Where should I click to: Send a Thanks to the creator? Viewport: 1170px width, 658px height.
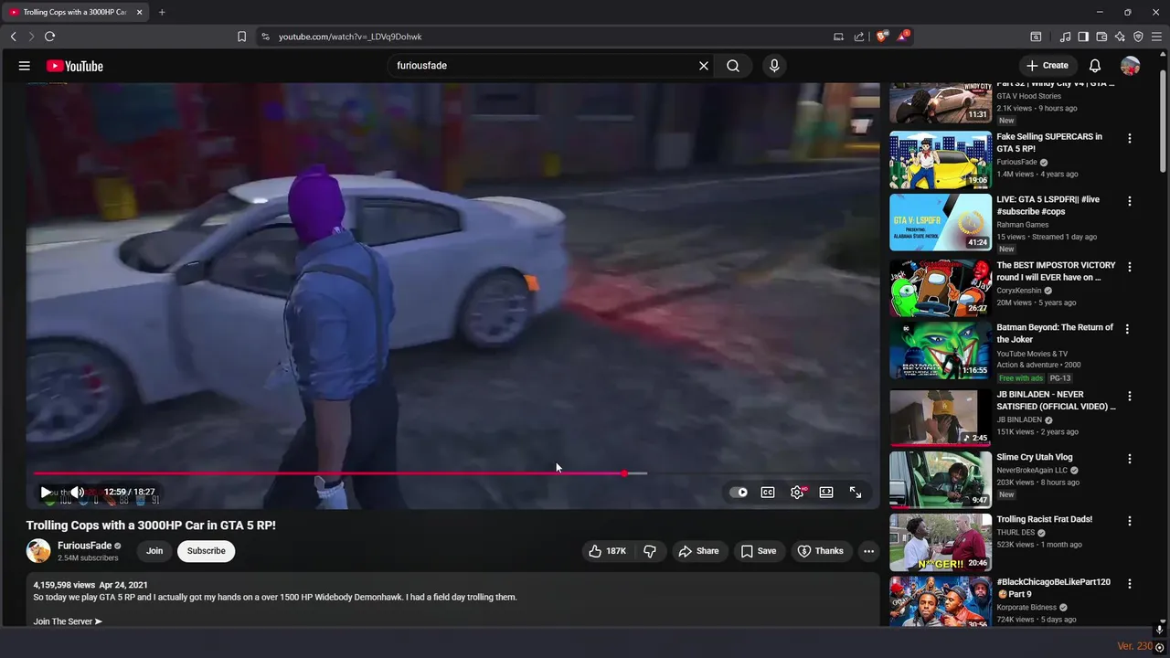coord(820,551)
